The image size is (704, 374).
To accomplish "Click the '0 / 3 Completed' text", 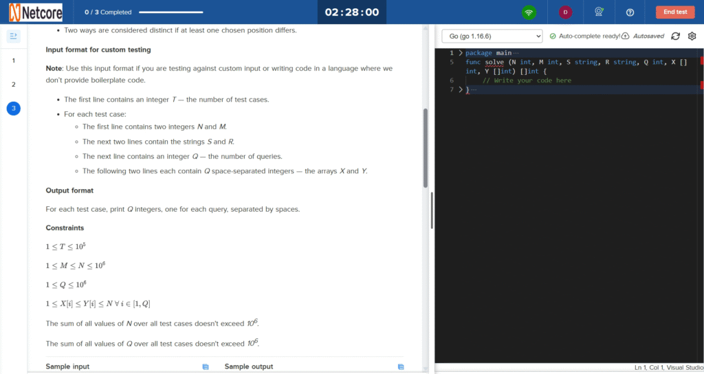I will pos(108,12).
